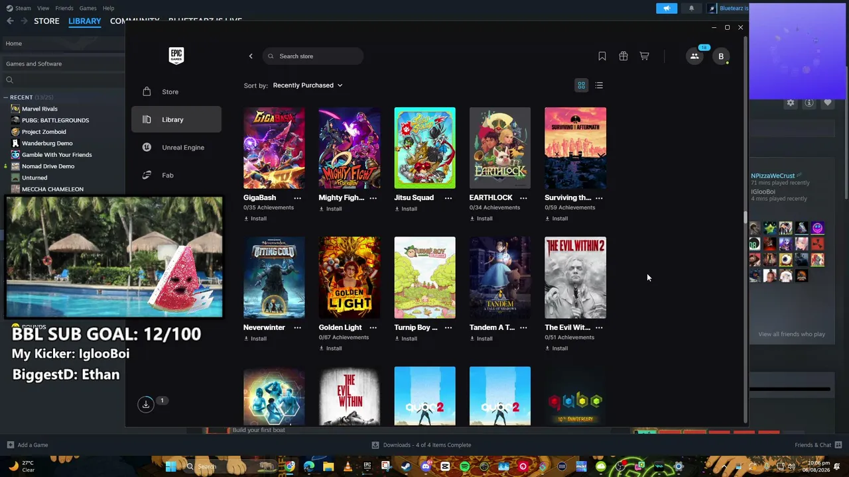The image size is (849, 477).
Task: Open Games and Software filter in Steam
Action: tap(62, 64)
